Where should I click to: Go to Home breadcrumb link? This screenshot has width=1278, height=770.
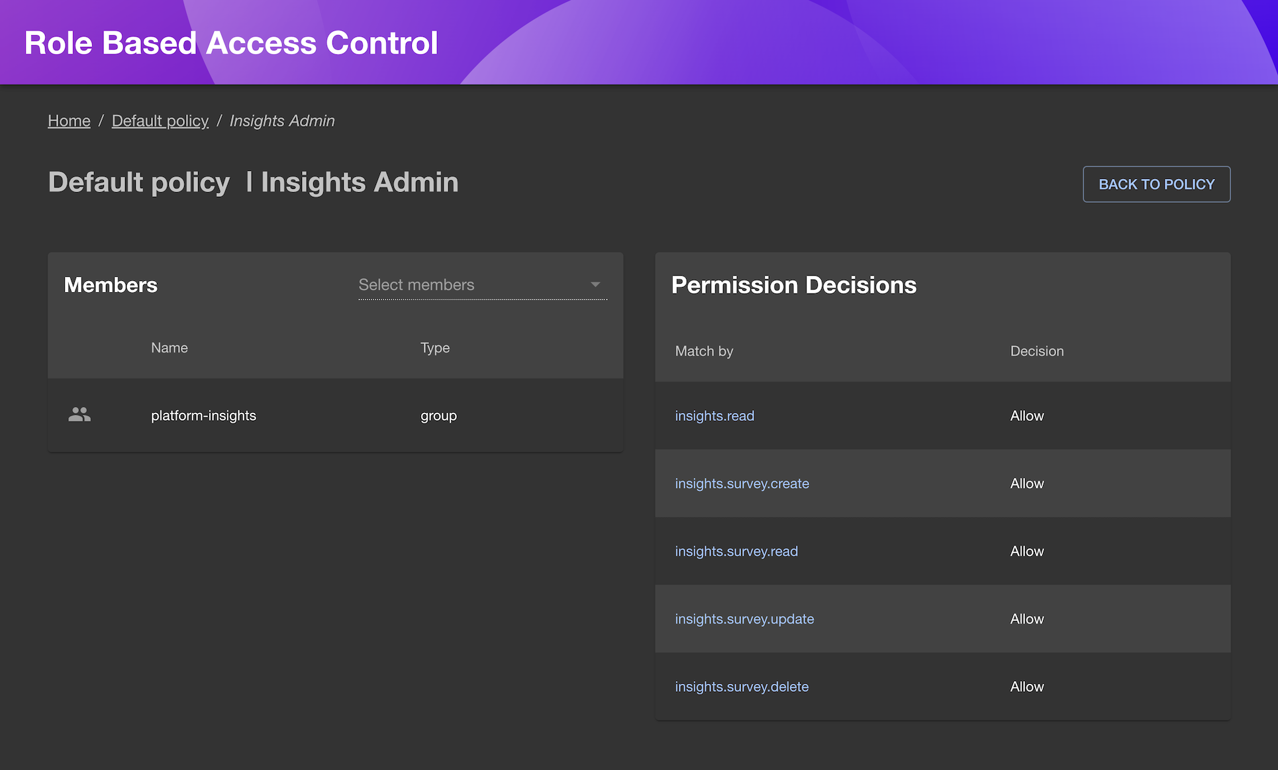69,121
